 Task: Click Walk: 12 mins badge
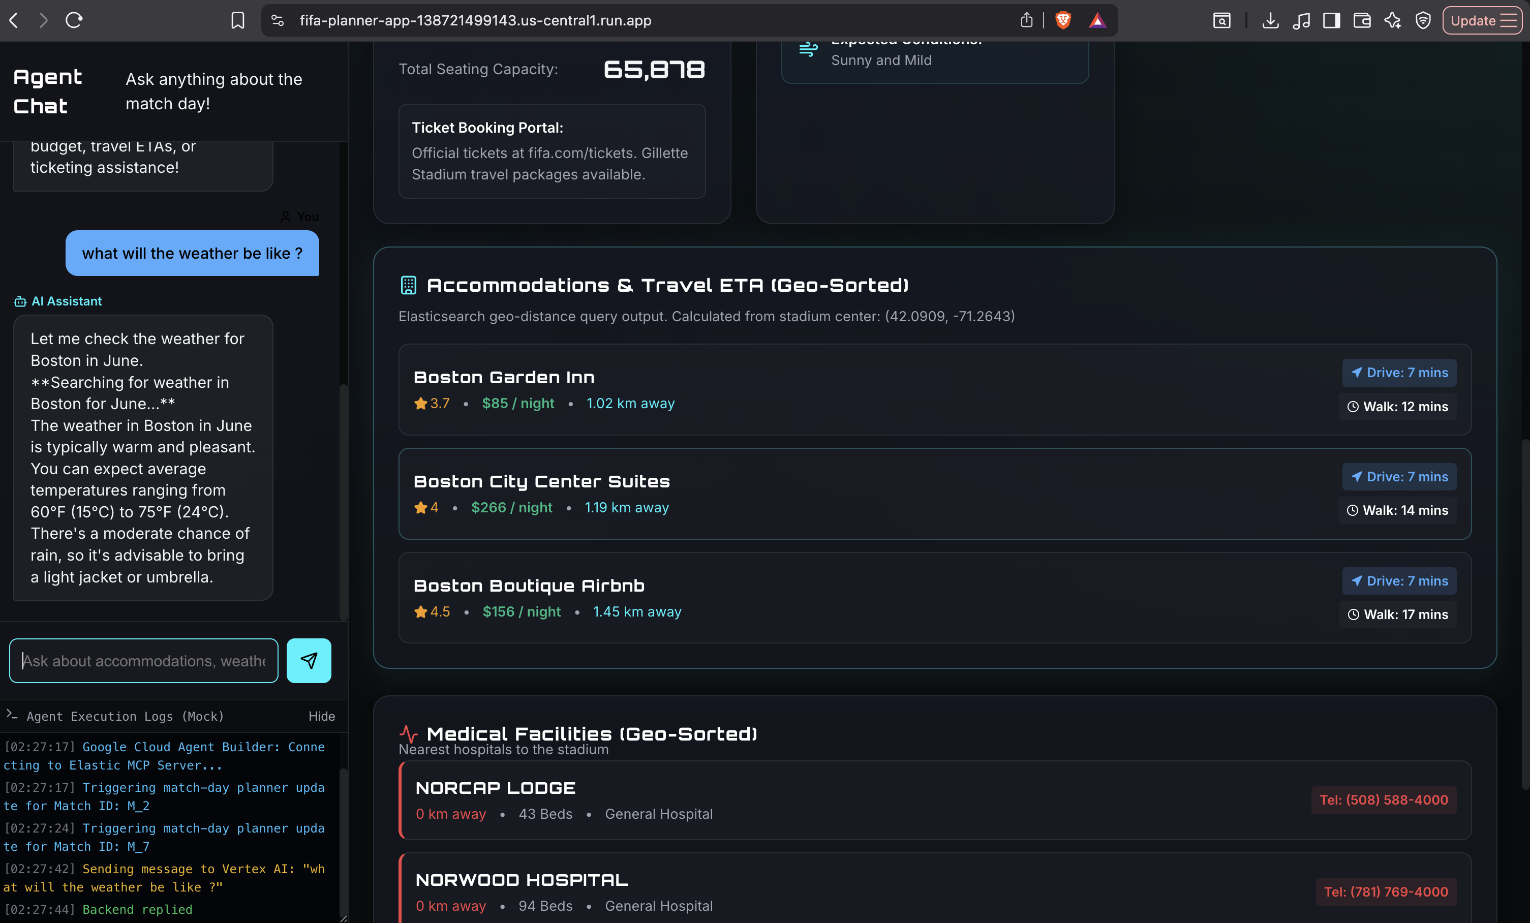tap(1398, 407)
